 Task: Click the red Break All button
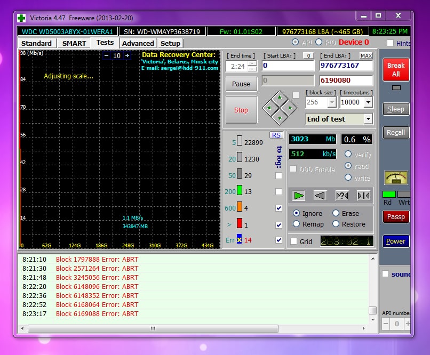click(x=396, y=70)
